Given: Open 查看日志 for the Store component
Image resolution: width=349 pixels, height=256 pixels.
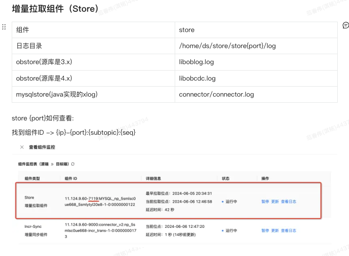Looking at the screenshot, I should [x=289, y=201].
